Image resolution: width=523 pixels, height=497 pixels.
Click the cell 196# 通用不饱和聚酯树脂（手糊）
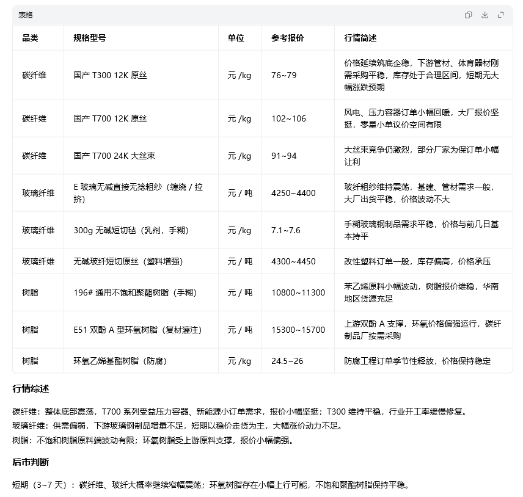coord(135,292)
